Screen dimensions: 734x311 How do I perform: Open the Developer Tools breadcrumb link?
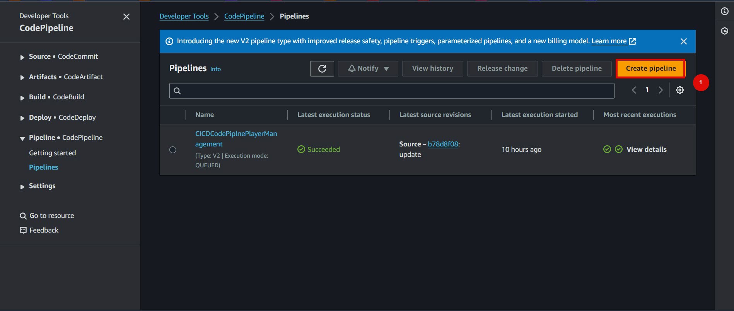click(x=184, y=16)
